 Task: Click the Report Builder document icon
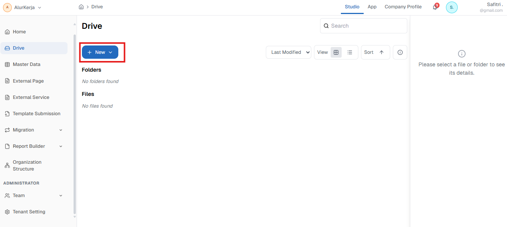(x=7, y=146)
